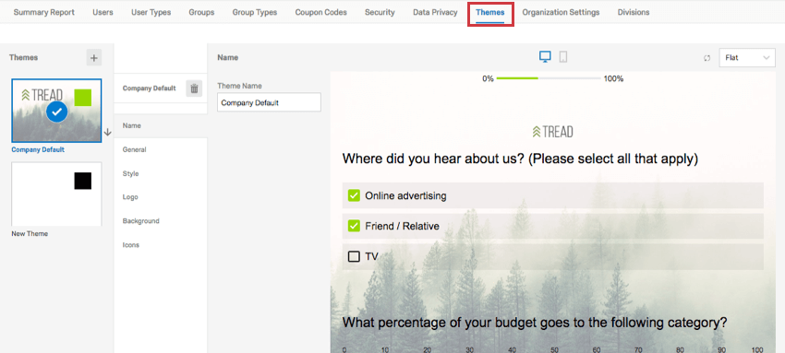Switch to mobile preview icon
The image size is (785, 353).
tap(563, 57)
